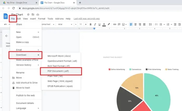
Task: Check the cloud save status icon
Action: [38, 15]
